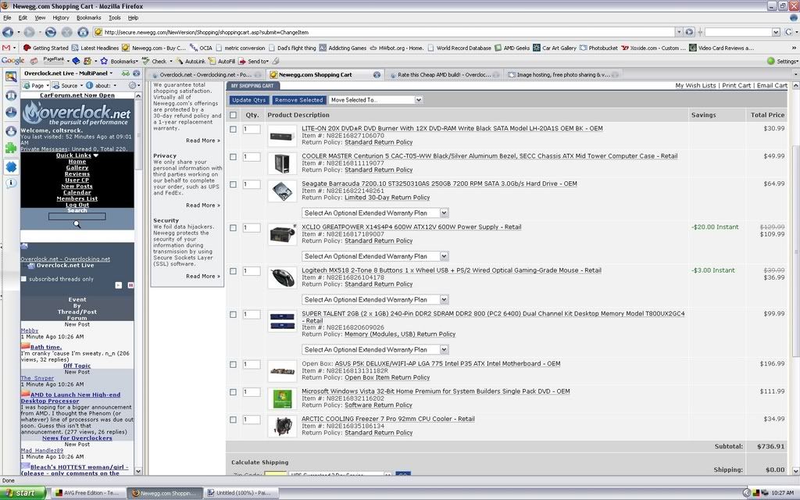Open the sidebar Page dropdown
The width and height of the screenshot is (800, 500).
[x=36, y=85]
